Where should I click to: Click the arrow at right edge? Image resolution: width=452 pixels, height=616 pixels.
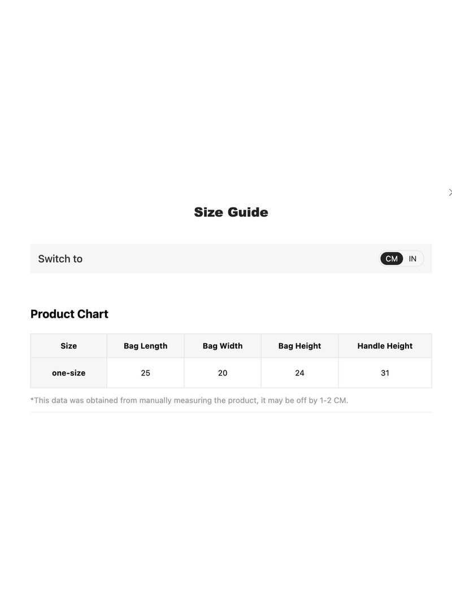450,192
